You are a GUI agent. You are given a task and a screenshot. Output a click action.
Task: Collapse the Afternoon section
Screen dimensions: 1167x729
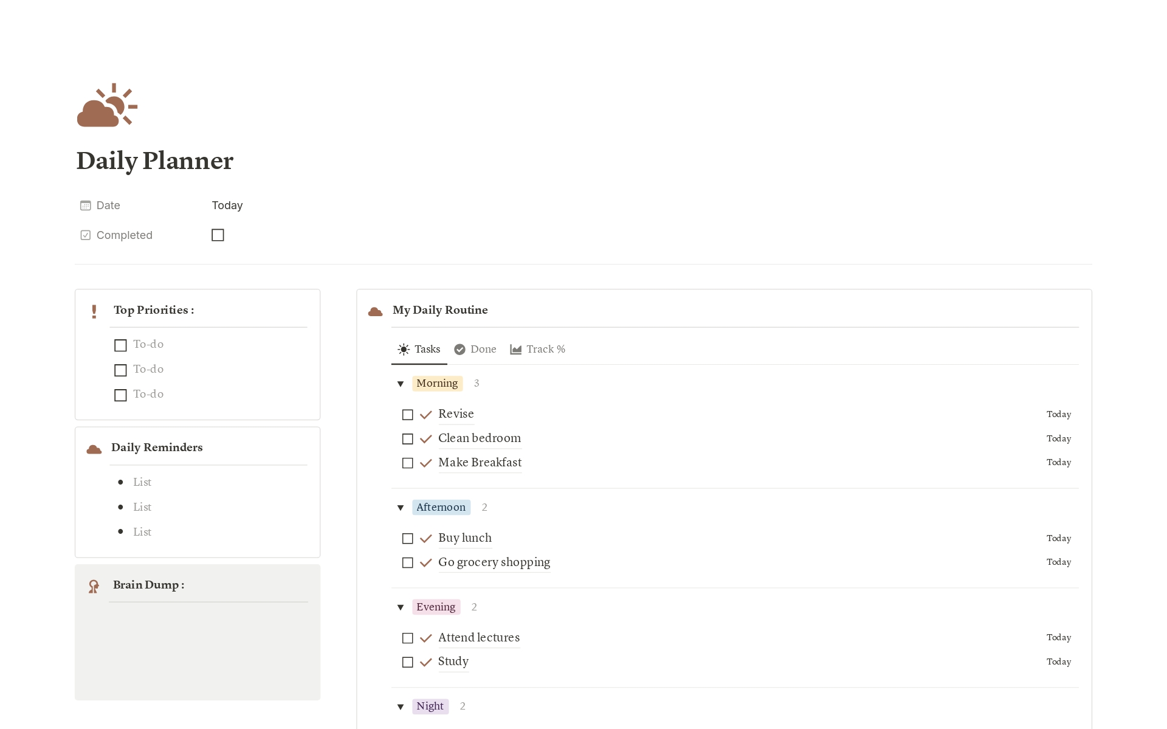click(400, 508)
